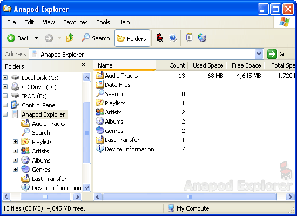Viewport: 297px width, 216px height.
Task: Click Audio Tracks icon in file list
Action: point(100,76)
